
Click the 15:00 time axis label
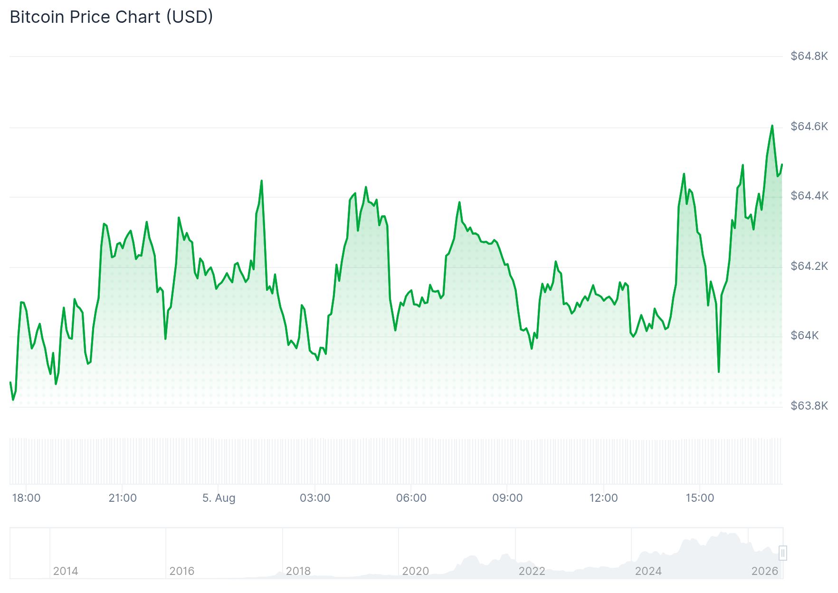click(700, 498)
